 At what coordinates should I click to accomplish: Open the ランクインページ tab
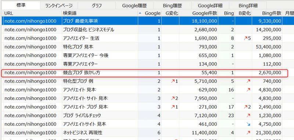[x=59, y=6]
